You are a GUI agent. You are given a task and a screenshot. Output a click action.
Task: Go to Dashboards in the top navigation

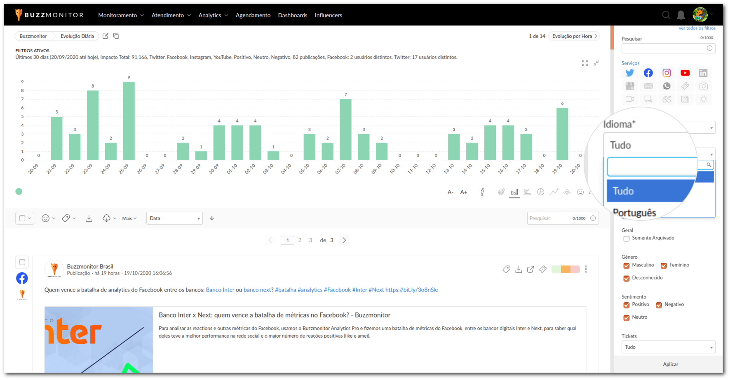(x=293, y=15)
